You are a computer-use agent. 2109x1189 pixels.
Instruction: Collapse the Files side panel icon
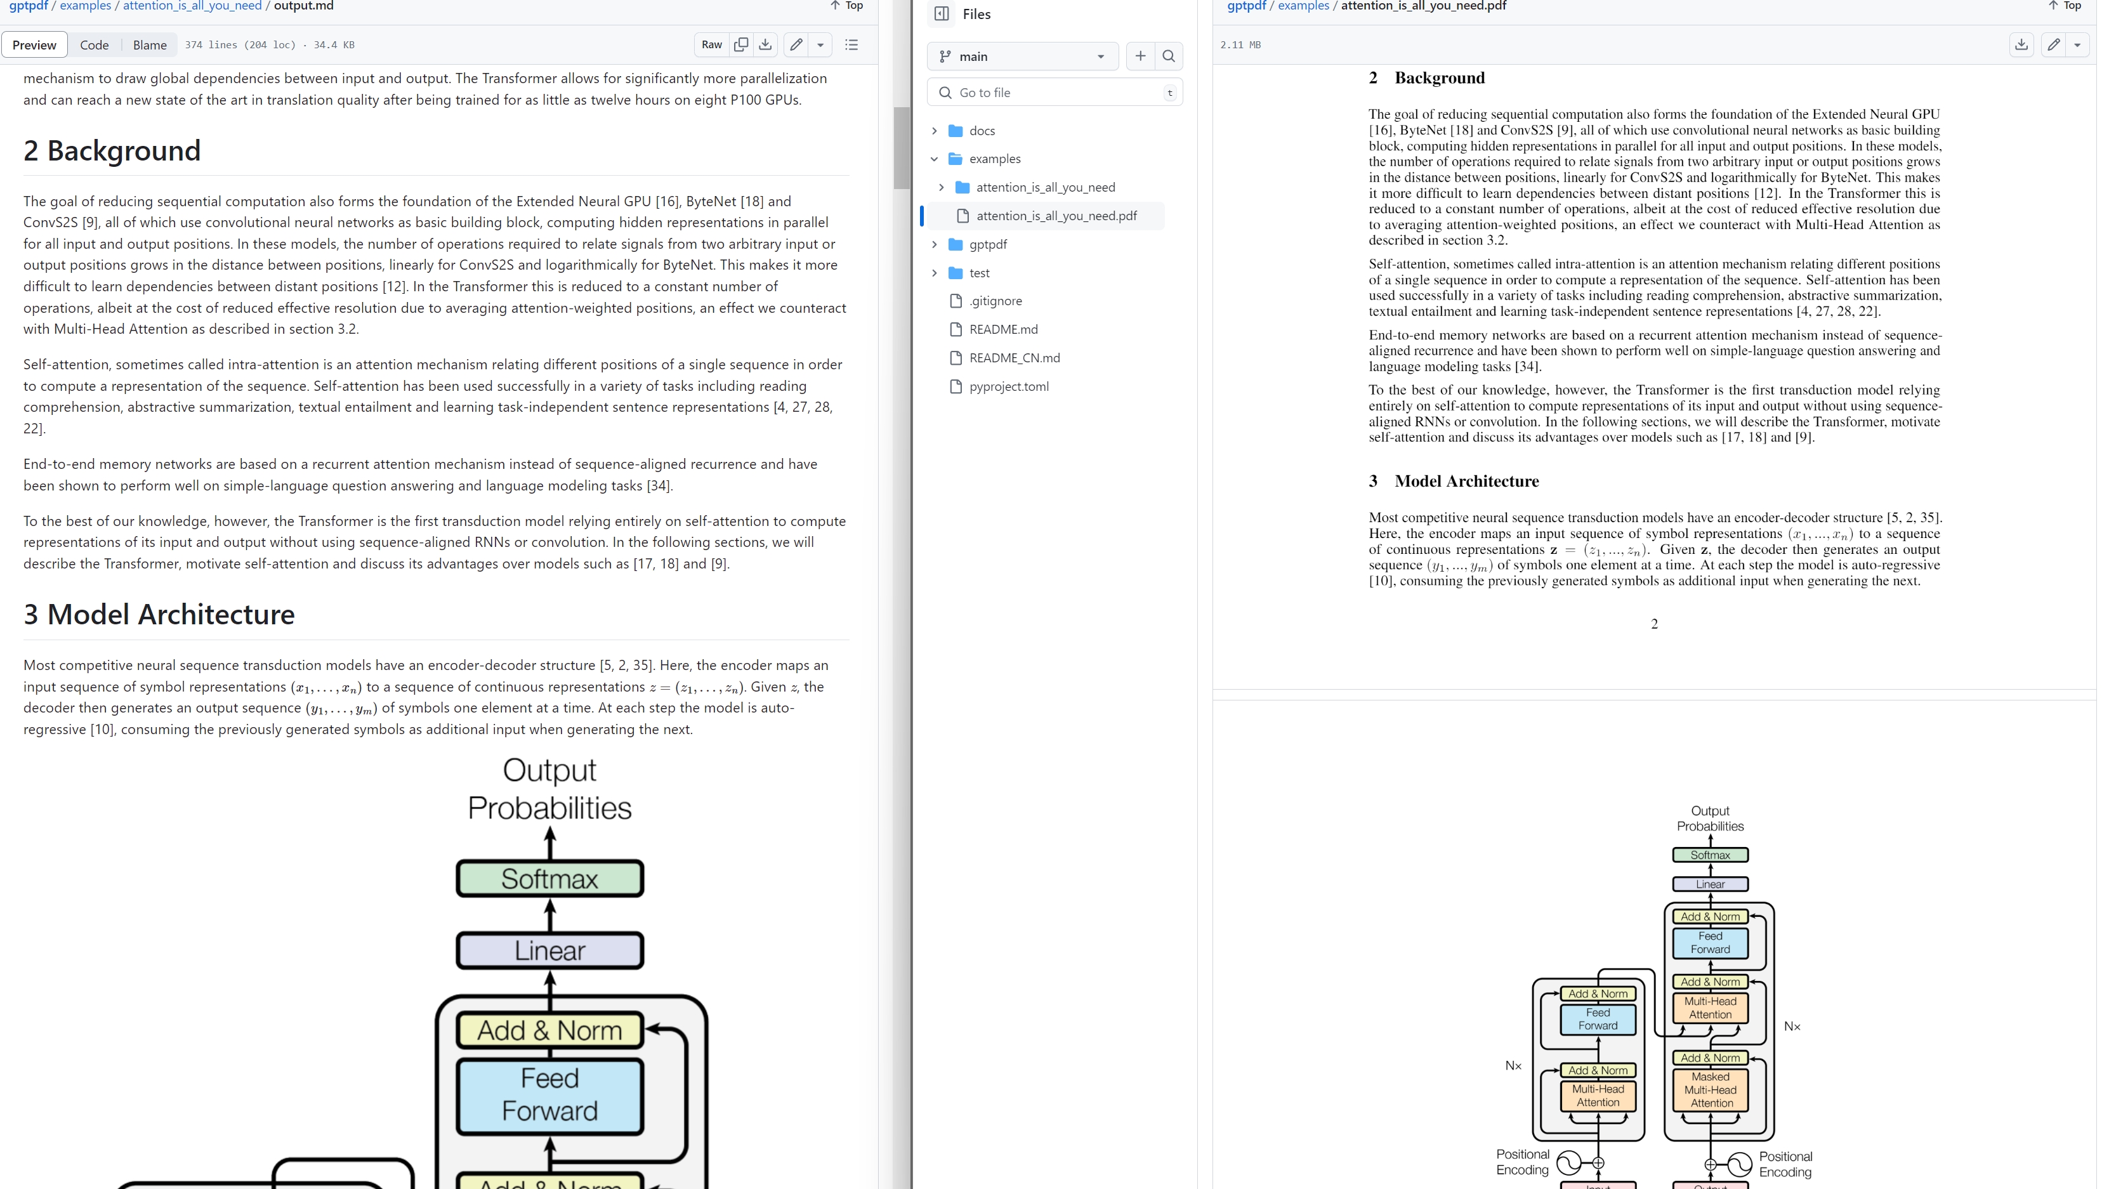942,14
